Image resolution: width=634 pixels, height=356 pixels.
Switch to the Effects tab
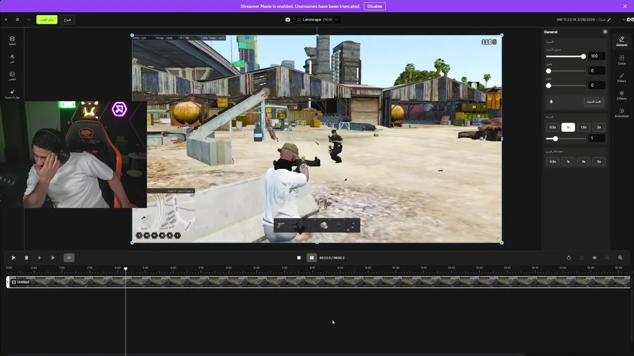[622, 95]
